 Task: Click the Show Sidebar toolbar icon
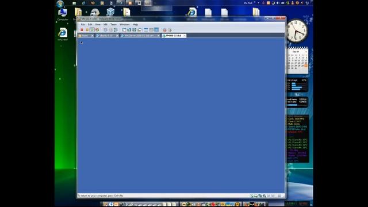[x=124, y=30]
